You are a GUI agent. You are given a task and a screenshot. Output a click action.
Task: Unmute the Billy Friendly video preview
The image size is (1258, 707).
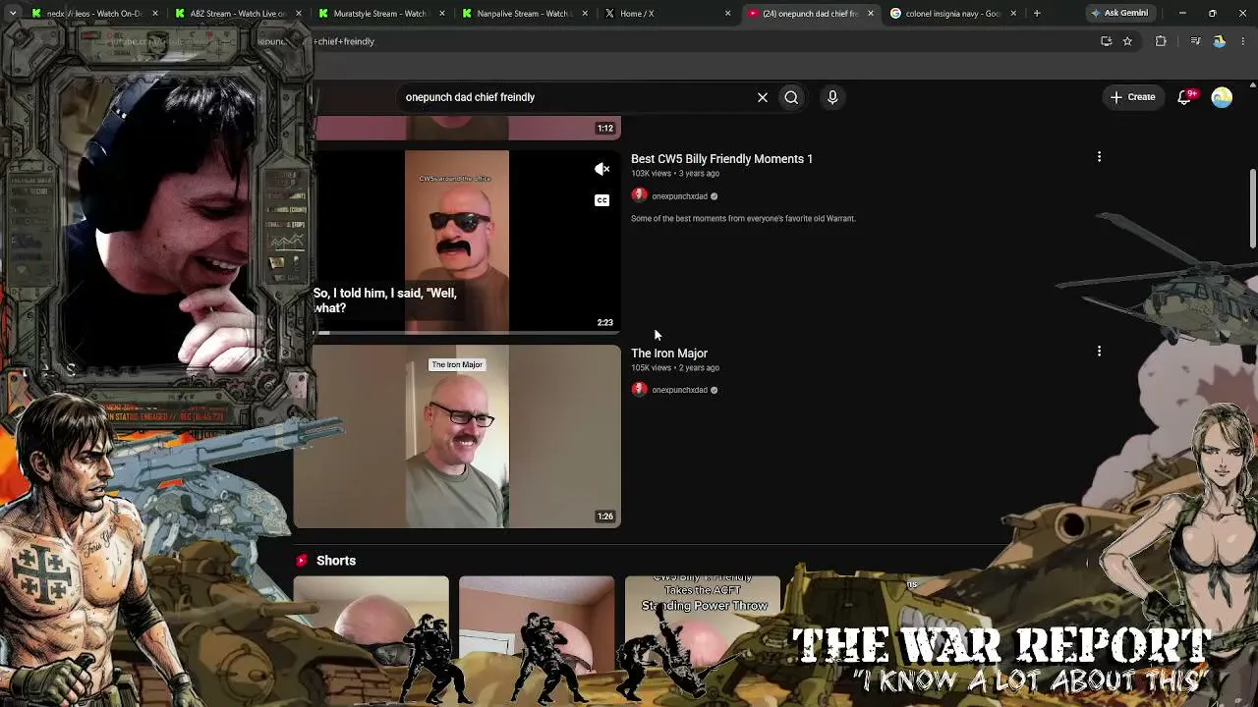tap(602, 169)
